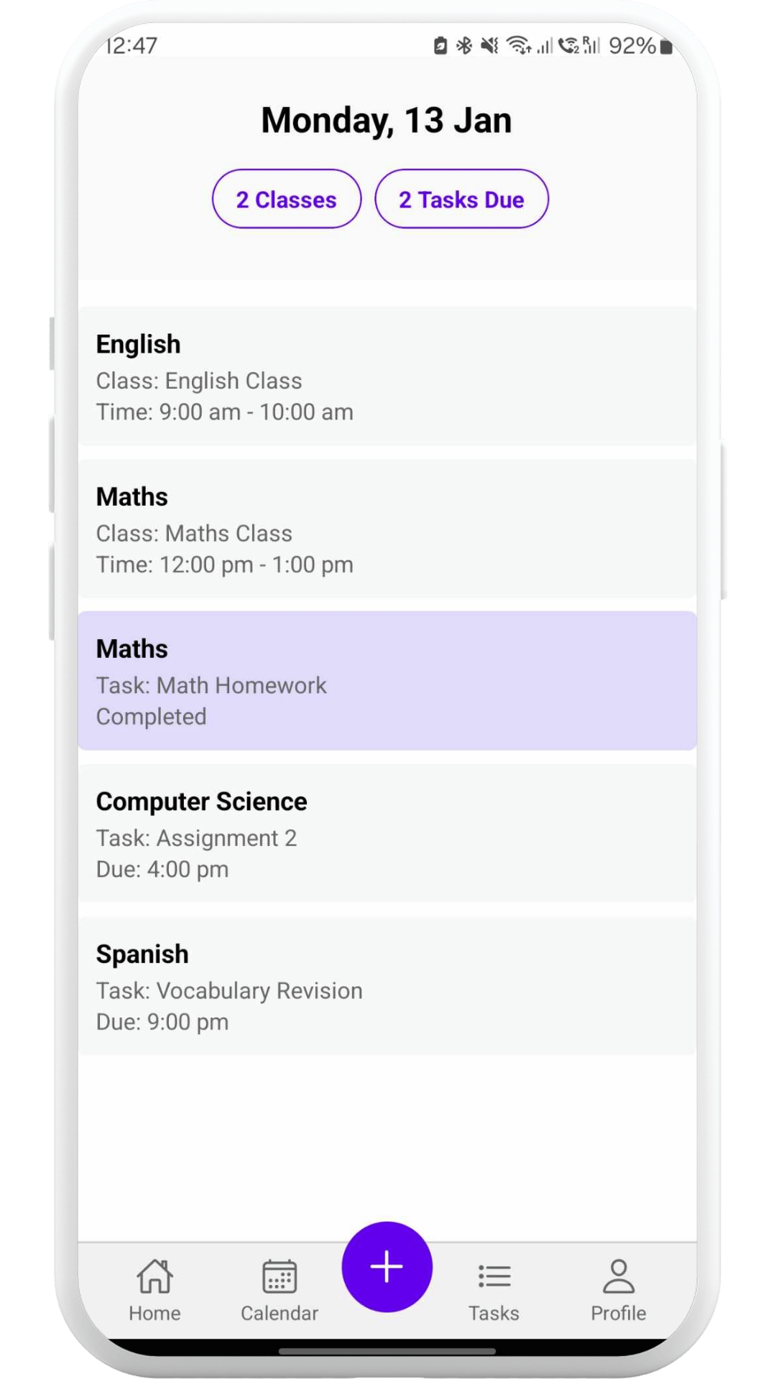776x1379 pixels.
Task: Open the English class card
Action: pyautogui.click(x=387, y=377)
